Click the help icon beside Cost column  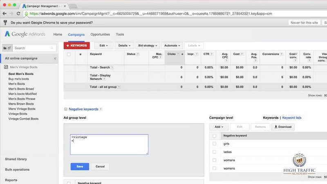pos(242,54)
